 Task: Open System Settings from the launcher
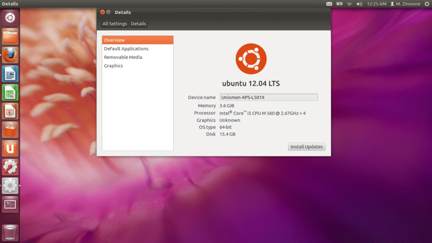(10, 186)
